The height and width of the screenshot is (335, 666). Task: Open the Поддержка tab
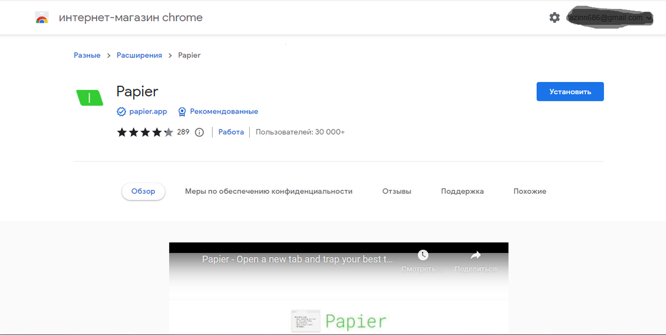462,191
